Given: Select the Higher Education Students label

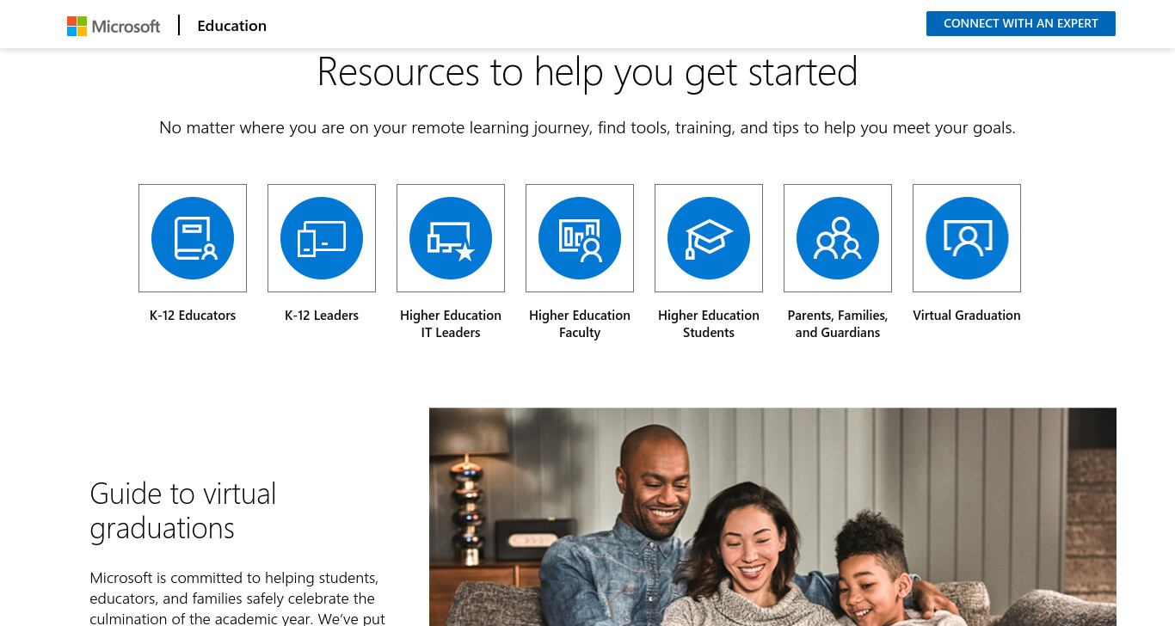Looking at the screenshot, I should point(709,324).
